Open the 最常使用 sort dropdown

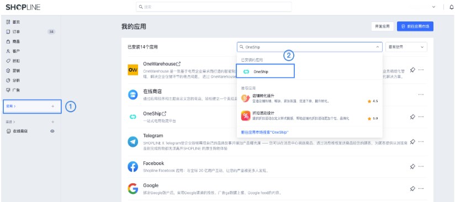click(x=406, y=47)
